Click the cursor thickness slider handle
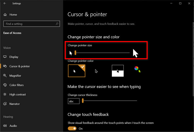 point(83,101)
